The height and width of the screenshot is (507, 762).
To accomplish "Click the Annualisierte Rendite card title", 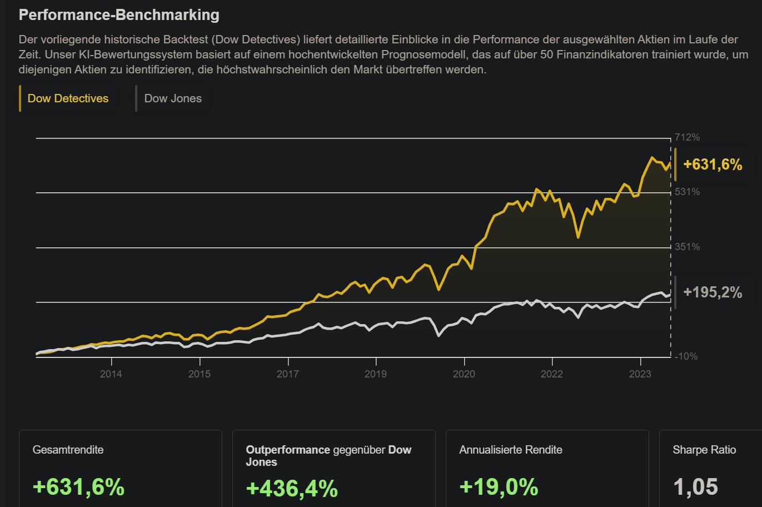I will click(511, 450).
